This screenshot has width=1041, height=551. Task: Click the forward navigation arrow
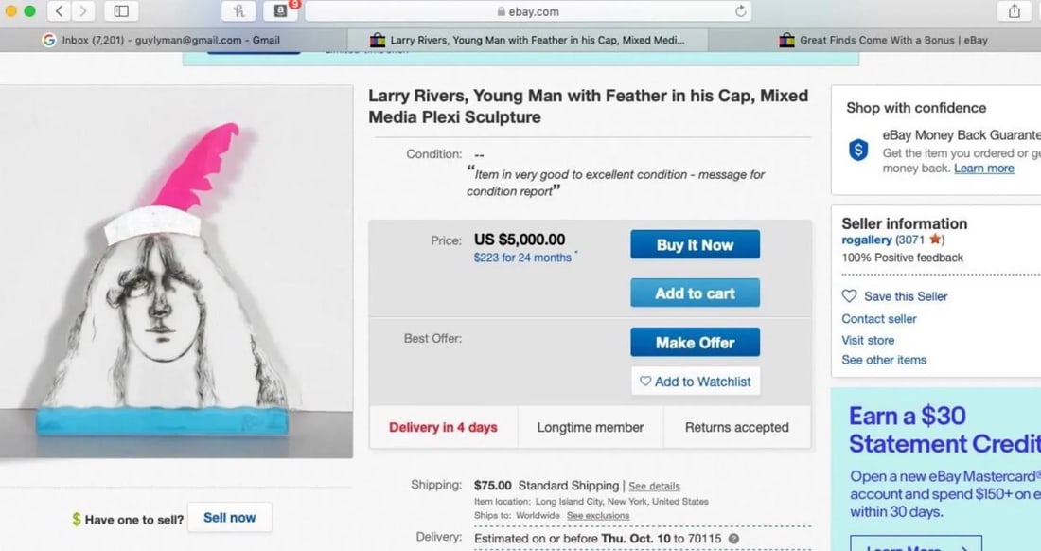click(x=83, y=12)
